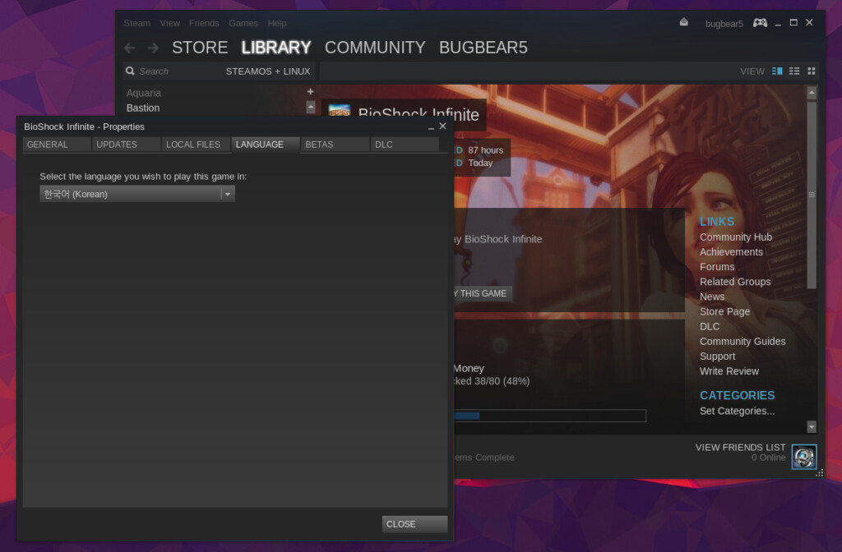
Task: Switch to the Local Files tab
Action: coord(196,145)
